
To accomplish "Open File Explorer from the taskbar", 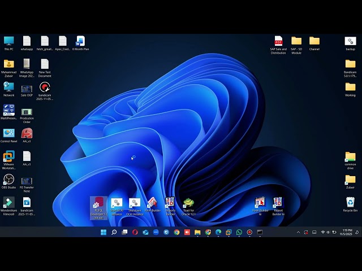I will 197,232.
